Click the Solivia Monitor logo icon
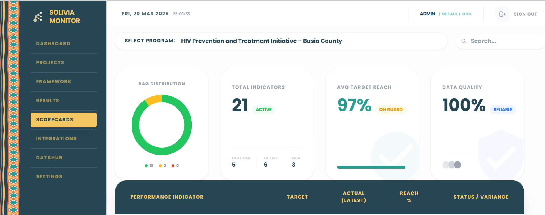The image size is (545, 215). [38, 17]
